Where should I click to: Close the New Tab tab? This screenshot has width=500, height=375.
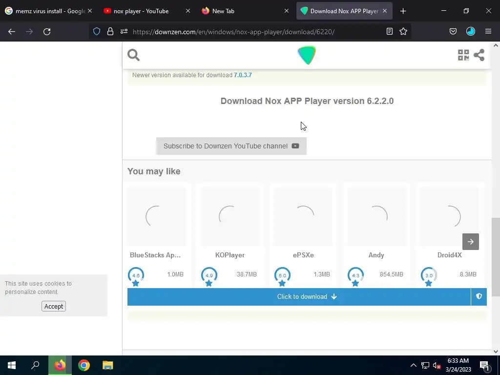point(286,11)
